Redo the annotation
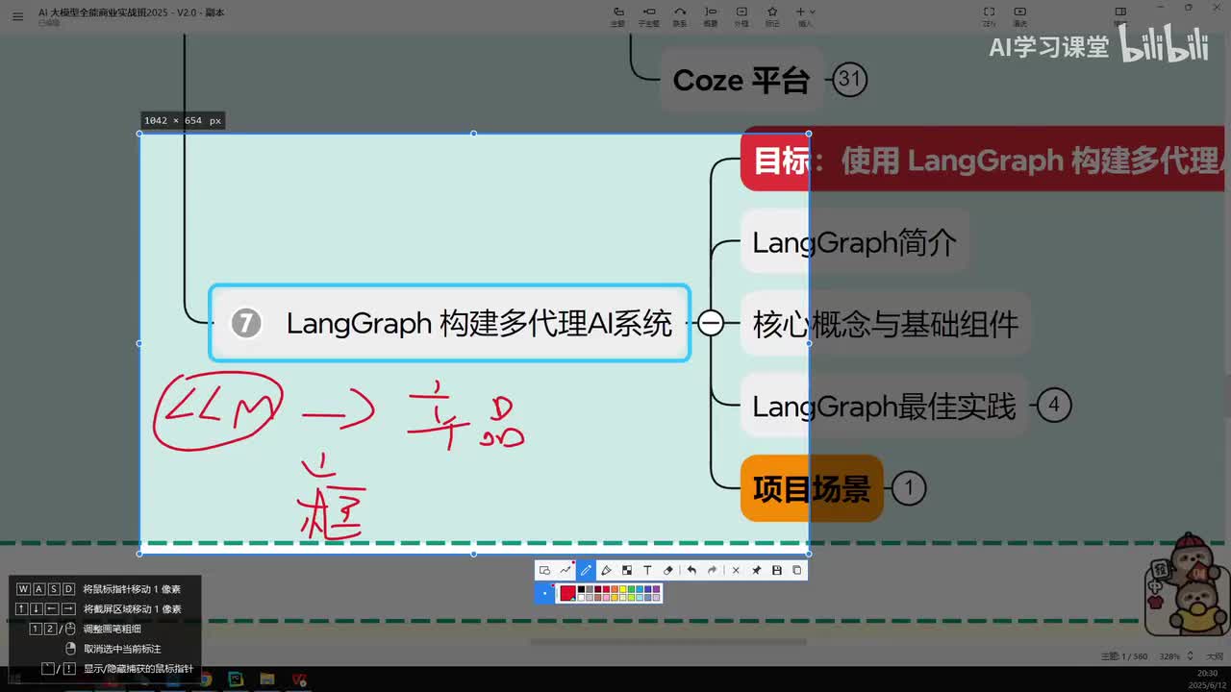This screenshot has height=692, width=1231. pos(712,570)
